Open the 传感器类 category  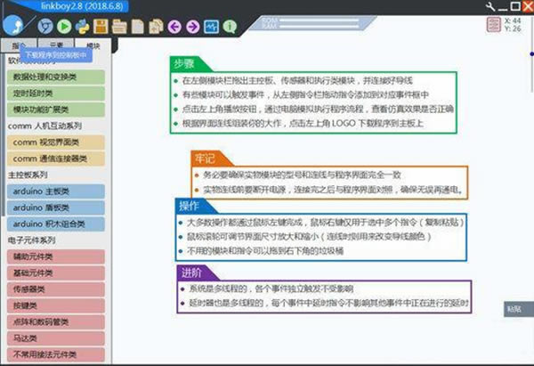(55, 289)
